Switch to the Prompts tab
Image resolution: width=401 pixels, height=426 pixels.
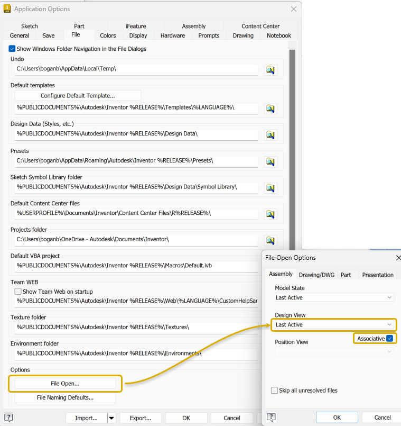coord(209,35)
